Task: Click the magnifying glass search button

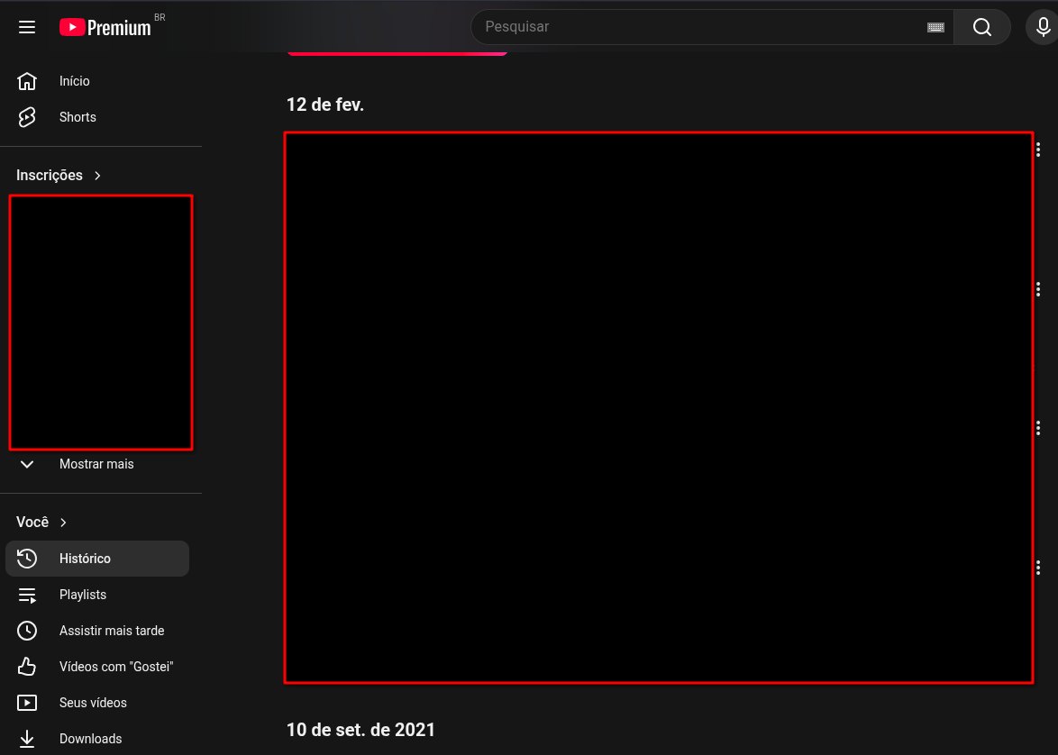Action: click(x=981, y=27)
